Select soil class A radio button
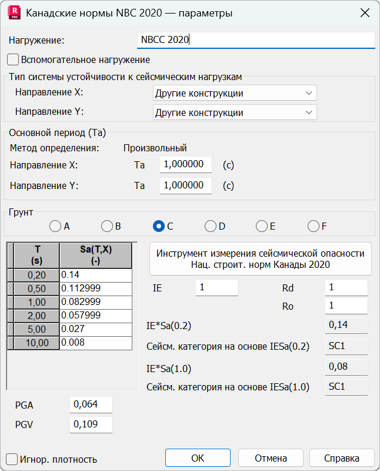380x471 pixels. (x=55, y=226)
